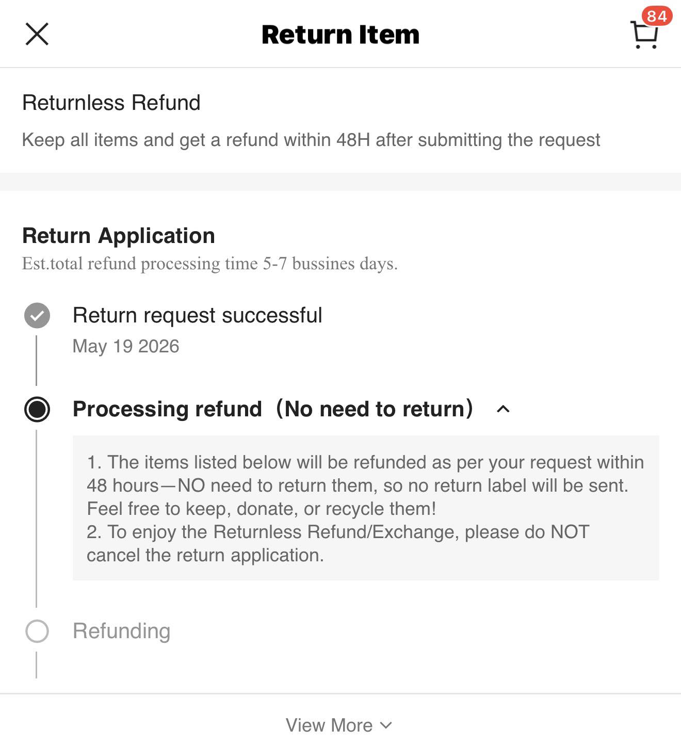The width and height of the screenshot is (681, 746).
Task: Click the completed checkmark step icon
Action: tap(37, 315)
